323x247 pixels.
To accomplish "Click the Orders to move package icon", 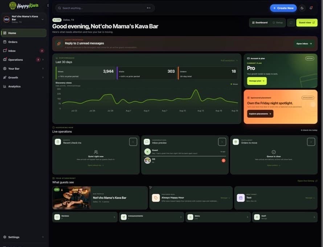I will (x=236, y=142).
